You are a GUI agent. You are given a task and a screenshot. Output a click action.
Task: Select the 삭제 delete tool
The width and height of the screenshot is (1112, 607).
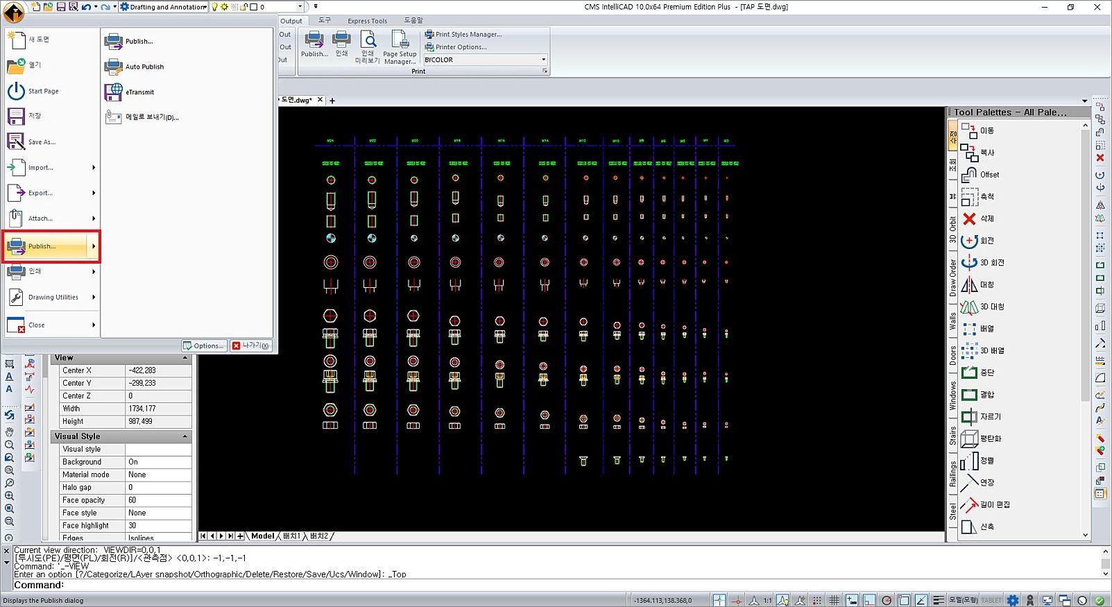[x=978, y=219]
